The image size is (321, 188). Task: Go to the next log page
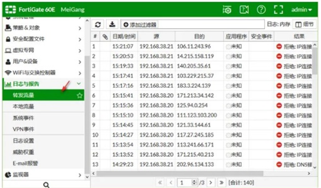pyautogui.click(x=211, y=183)
